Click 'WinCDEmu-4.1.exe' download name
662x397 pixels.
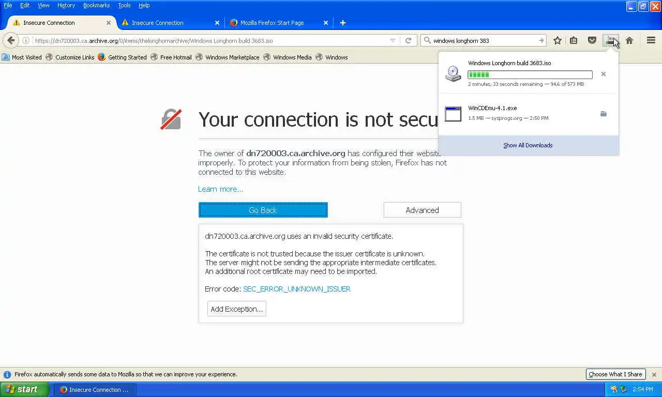click(x=492, y=108)
